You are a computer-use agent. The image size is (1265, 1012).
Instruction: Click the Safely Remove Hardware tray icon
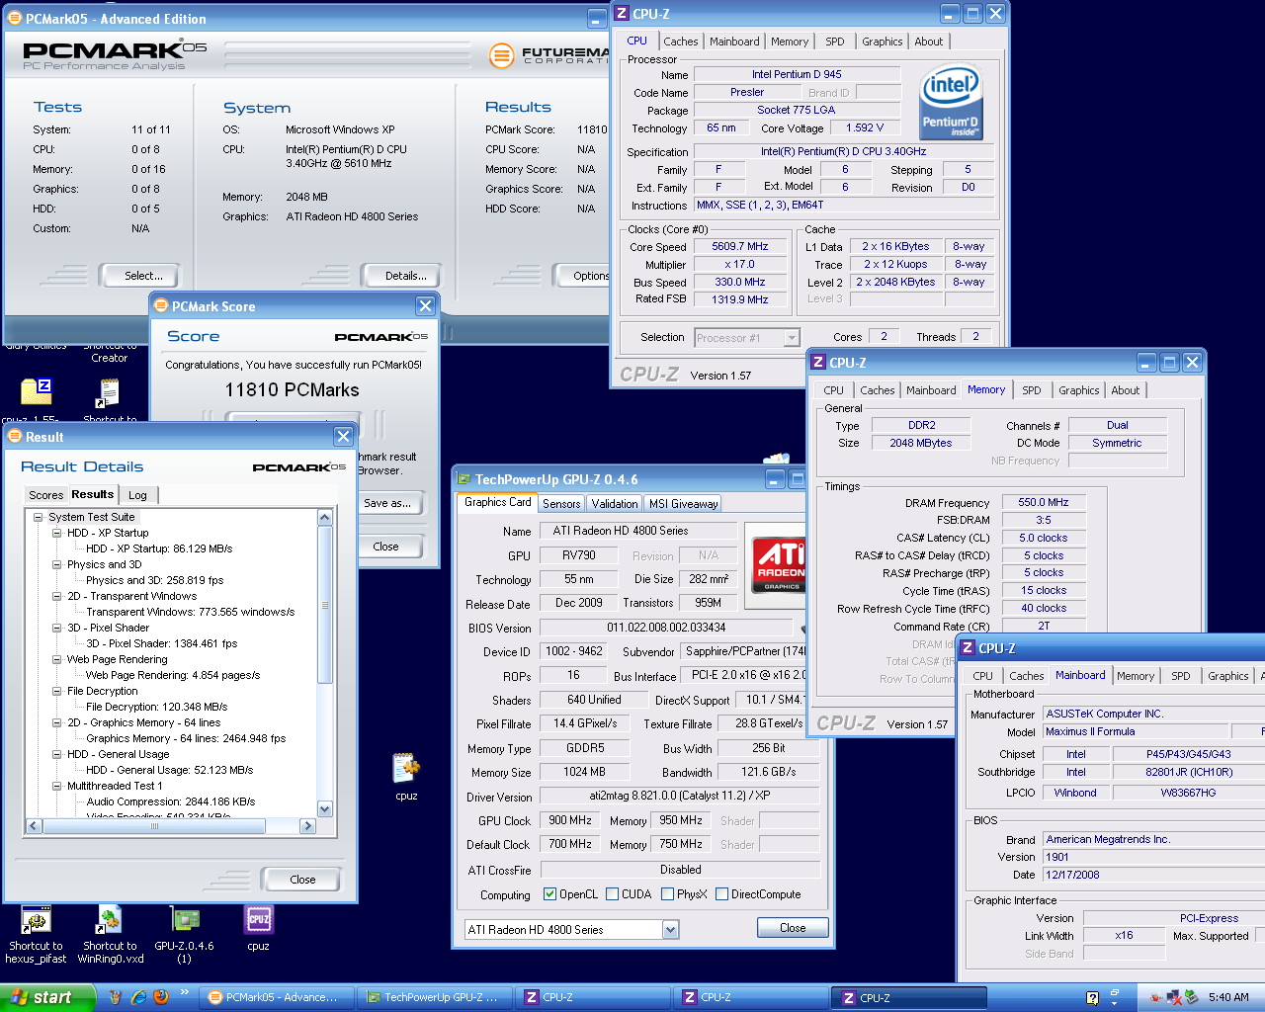click(x=1192, y=997)
